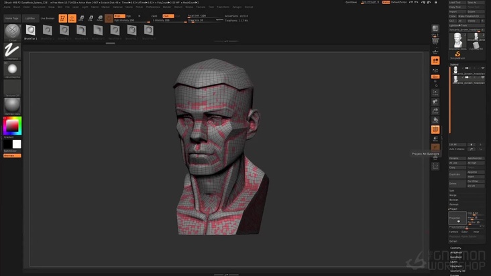Toggle the PolyF wireframe icon
The height and width of the screenshot is (276, 491).
pyautogui.click(x=435, y=130)
